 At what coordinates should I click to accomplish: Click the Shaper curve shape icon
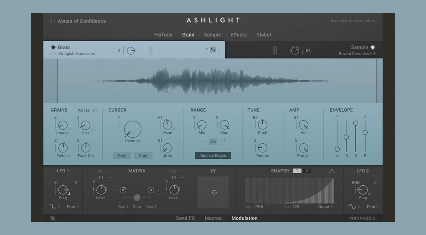point(331,171)
